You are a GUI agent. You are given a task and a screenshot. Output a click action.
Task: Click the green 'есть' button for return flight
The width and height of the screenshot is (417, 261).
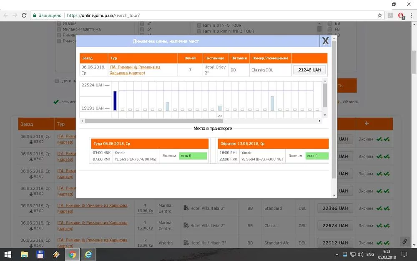[317, 156]
